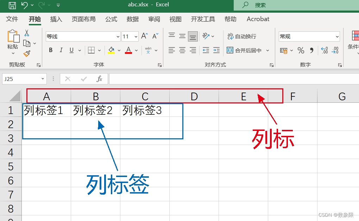Open the font size dropdown
Screen dimensions: 359x221
click(136, 37)
